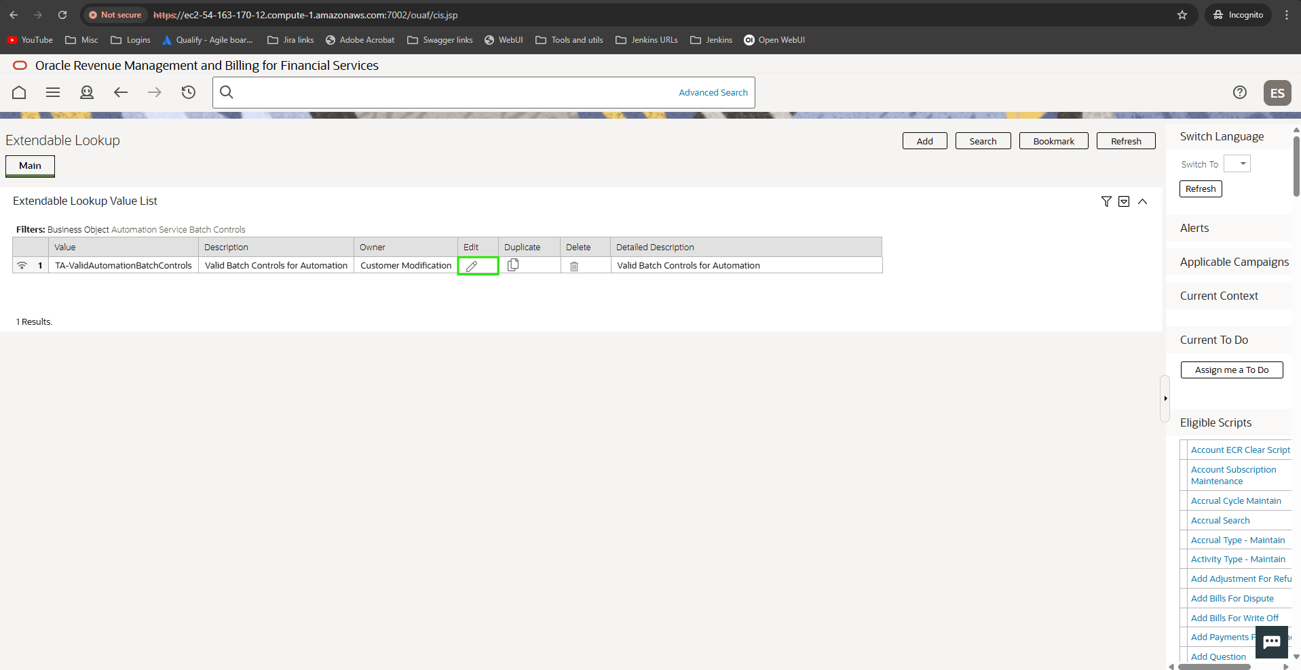This screenshot has width=1301, height=670.
Task: Open the History clock icon
Action: coord(189,92)
